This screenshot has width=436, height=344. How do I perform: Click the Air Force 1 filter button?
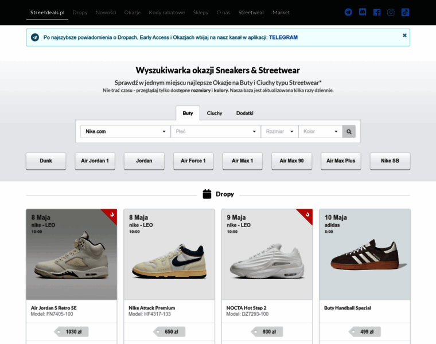pyautogui.click(x=193, y=161)
